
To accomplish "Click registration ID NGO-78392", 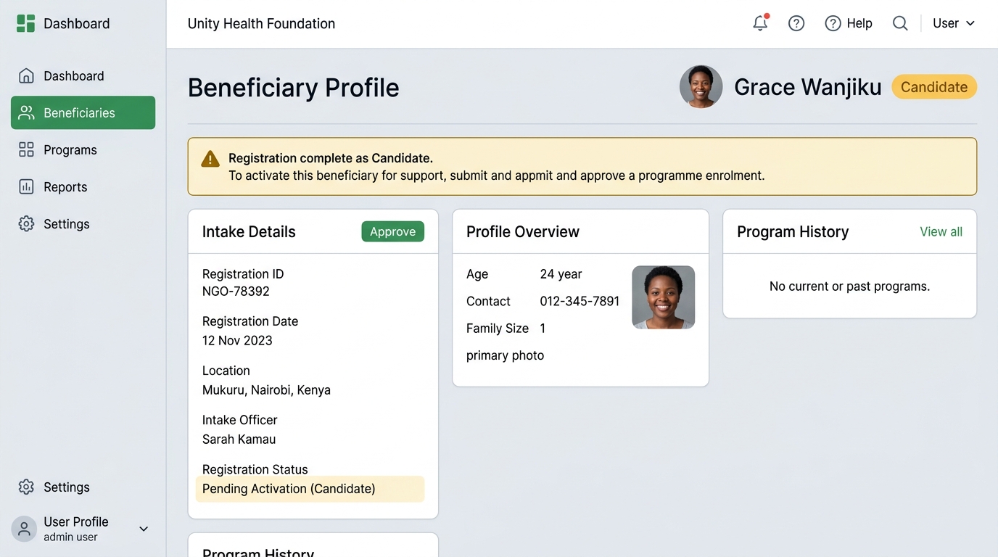I will pos(236,292).
